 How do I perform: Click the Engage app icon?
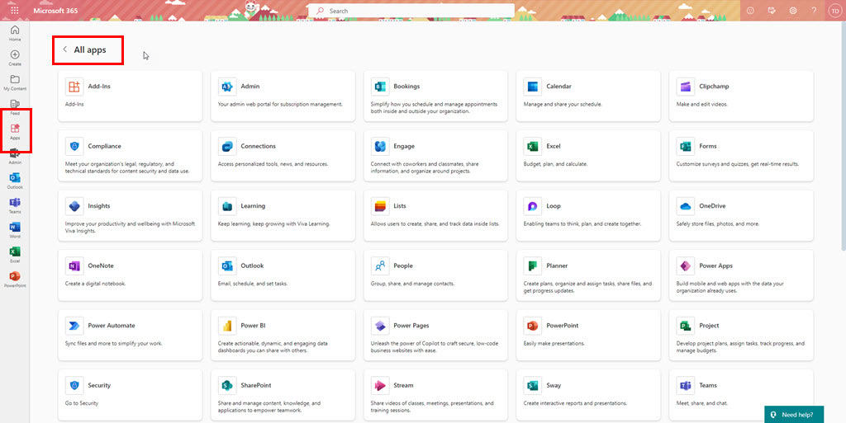click(x=380, y=146)
